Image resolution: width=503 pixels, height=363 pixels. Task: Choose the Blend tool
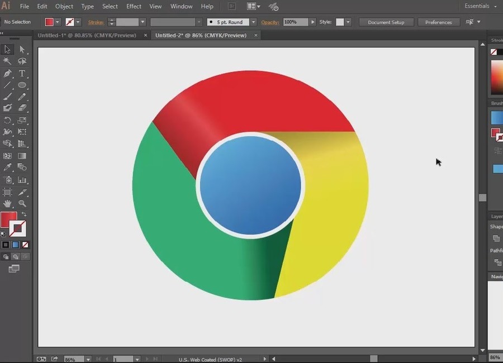(x=22, y=167)
